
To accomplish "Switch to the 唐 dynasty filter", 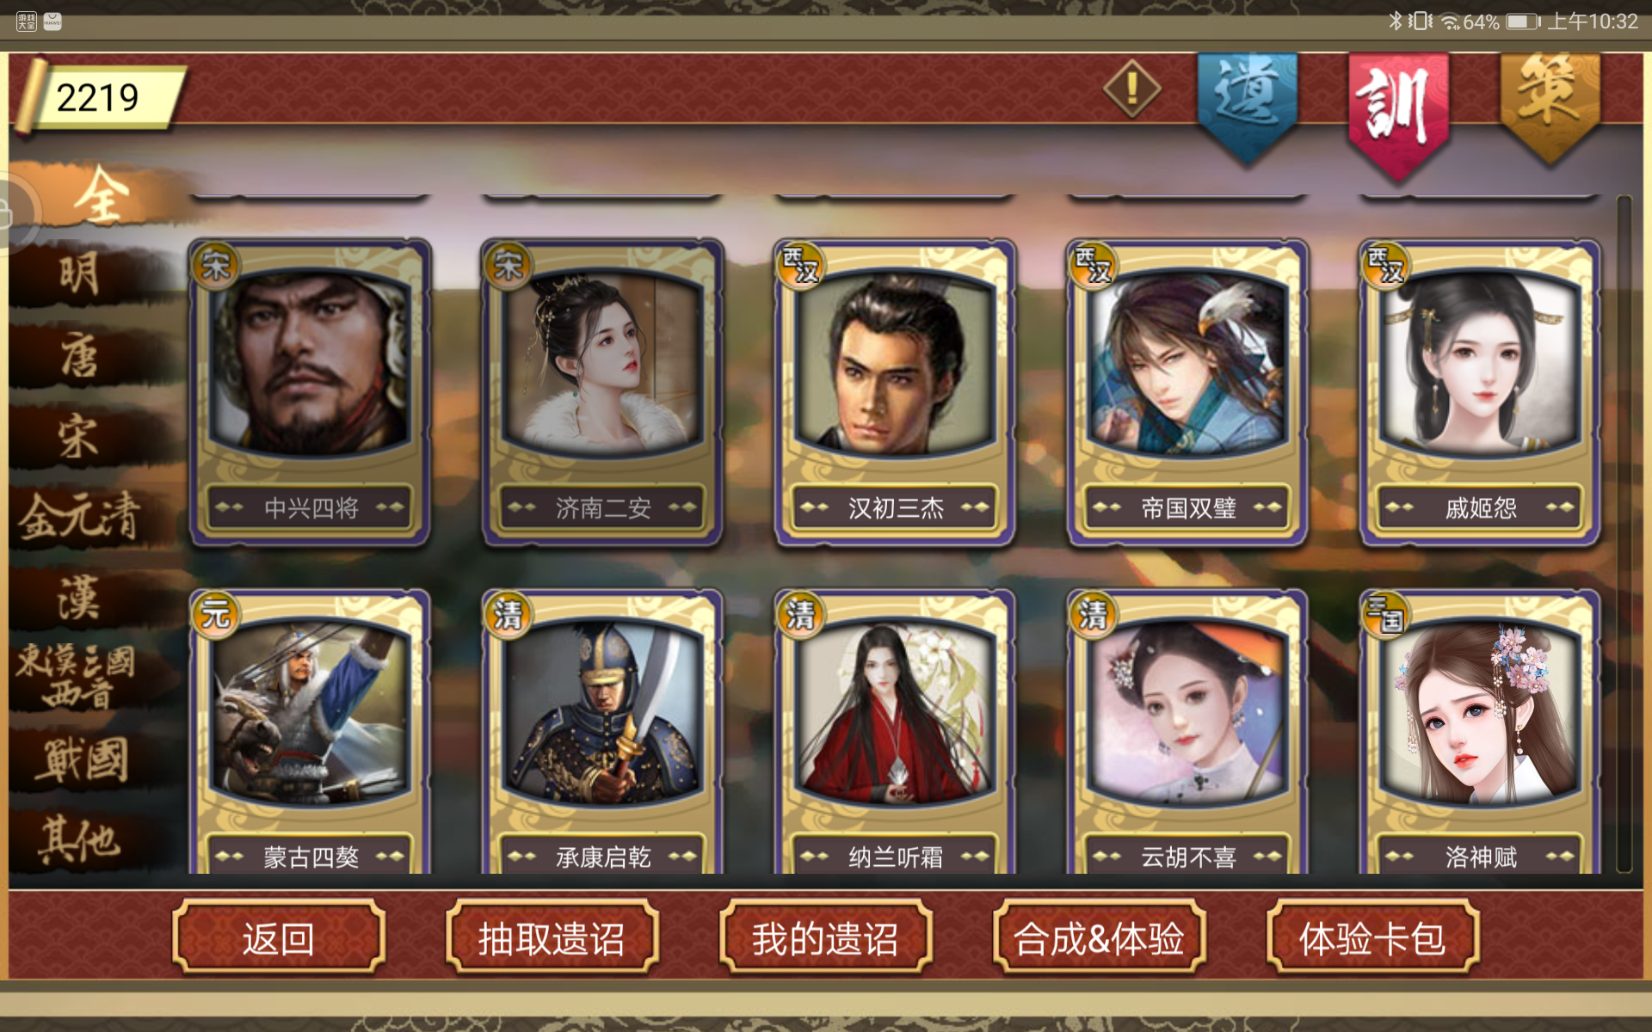I will click(80, 355).
